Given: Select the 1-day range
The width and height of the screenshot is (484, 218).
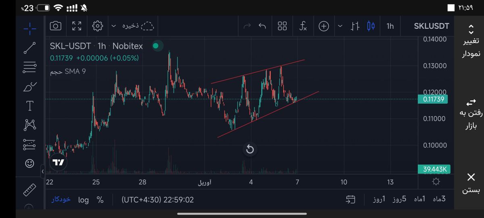Looking at the screenshot, I should [379, 199].
